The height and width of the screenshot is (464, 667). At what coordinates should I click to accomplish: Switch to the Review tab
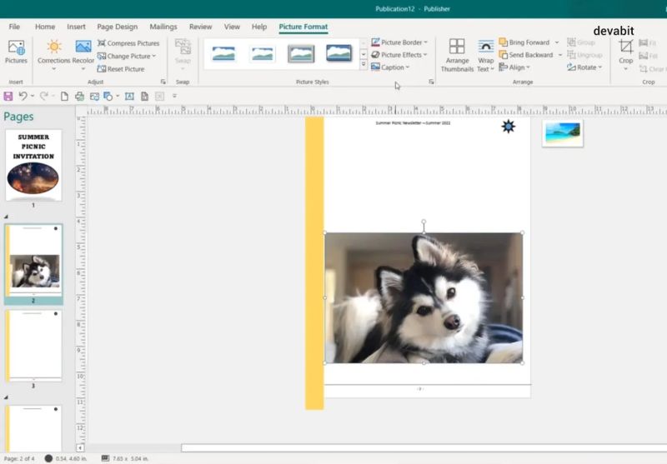(x=200, y=27)
